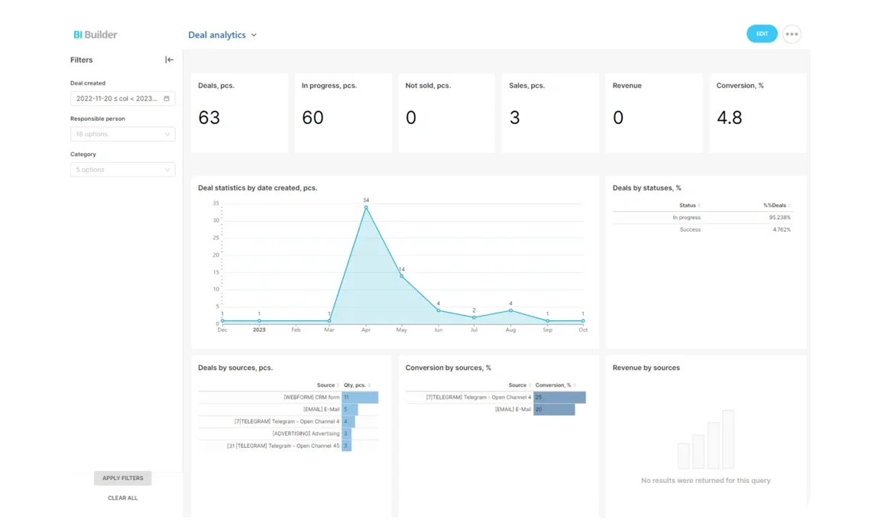Click the CLEAR ALL link
Image resolution: width=891 pixels, height=532 pixels.
[122, 498]
